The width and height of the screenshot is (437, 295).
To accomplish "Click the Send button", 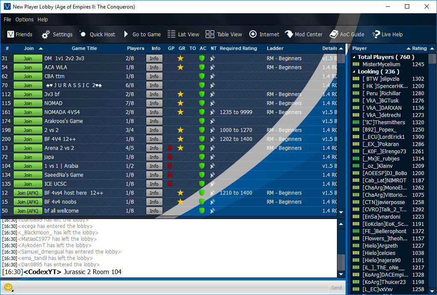I will [337, 288].
